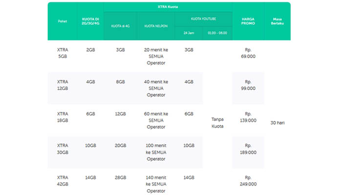Viewport: 342px width, 195px height.
Task: Select the HARGA PROMO column header
Action: 248,21
